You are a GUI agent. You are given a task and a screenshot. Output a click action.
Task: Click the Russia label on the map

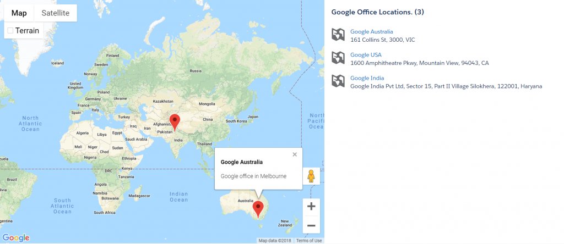[x=196, y=71]
